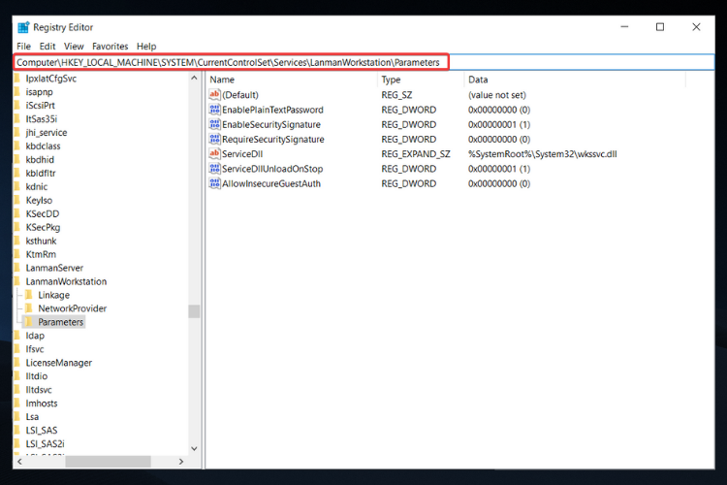Click the kbdclass folder icon
727x485 pixels.
coord(17,146)
